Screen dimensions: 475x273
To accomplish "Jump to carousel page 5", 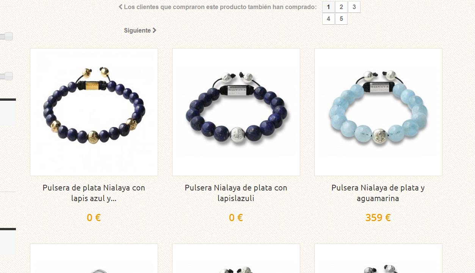I will [x=341, y=19].
